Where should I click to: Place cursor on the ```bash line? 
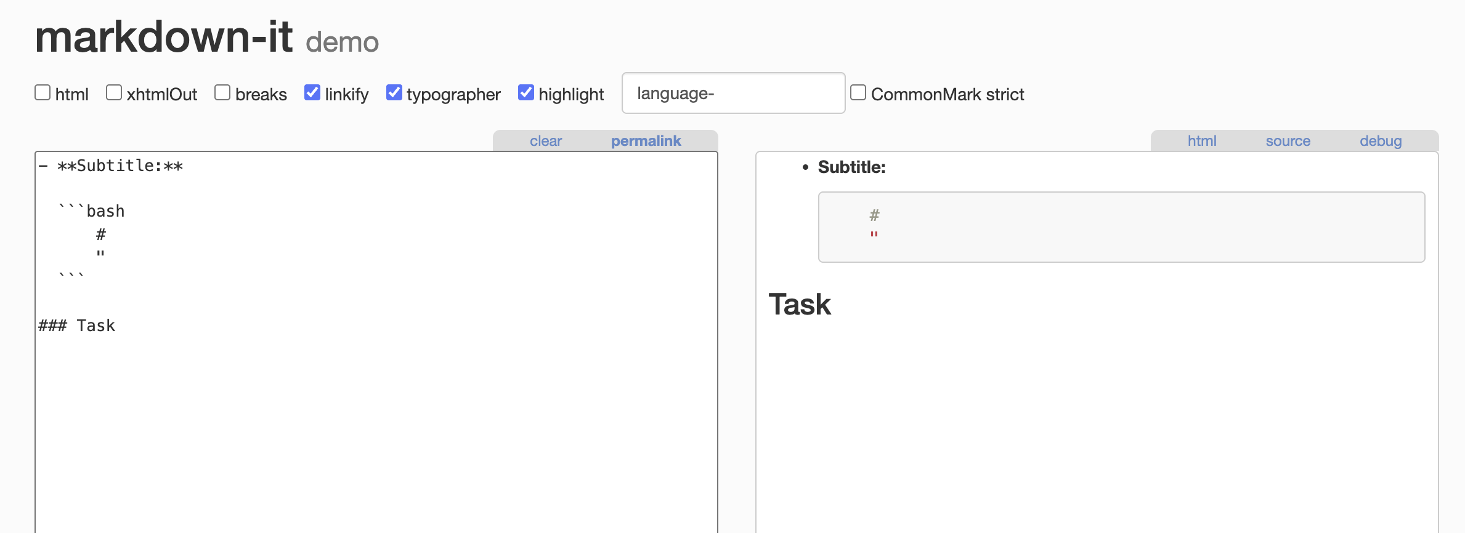(92, 211)
